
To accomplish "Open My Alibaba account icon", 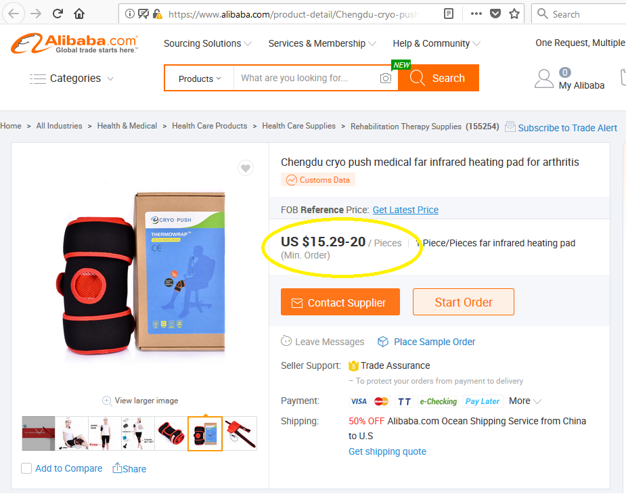I will pos(544,78).
